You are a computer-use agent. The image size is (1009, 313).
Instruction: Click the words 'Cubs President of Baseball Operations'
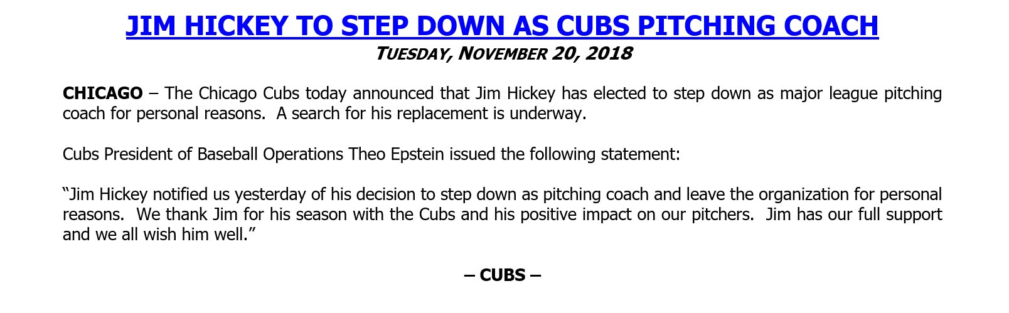[x=203, y=154]
